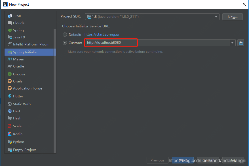Choose Empty Project in the list

(24, 150)
